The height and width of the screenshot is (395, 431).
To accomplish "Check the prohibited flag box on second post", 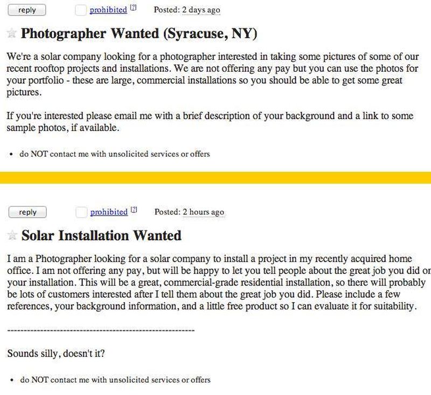I will point(81,212).
